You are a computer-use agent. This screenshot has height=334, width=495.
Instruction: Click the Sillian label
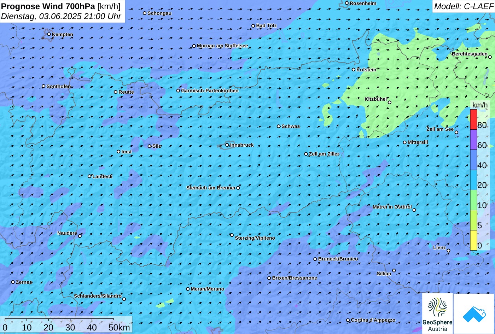click(x=384, y=274)
